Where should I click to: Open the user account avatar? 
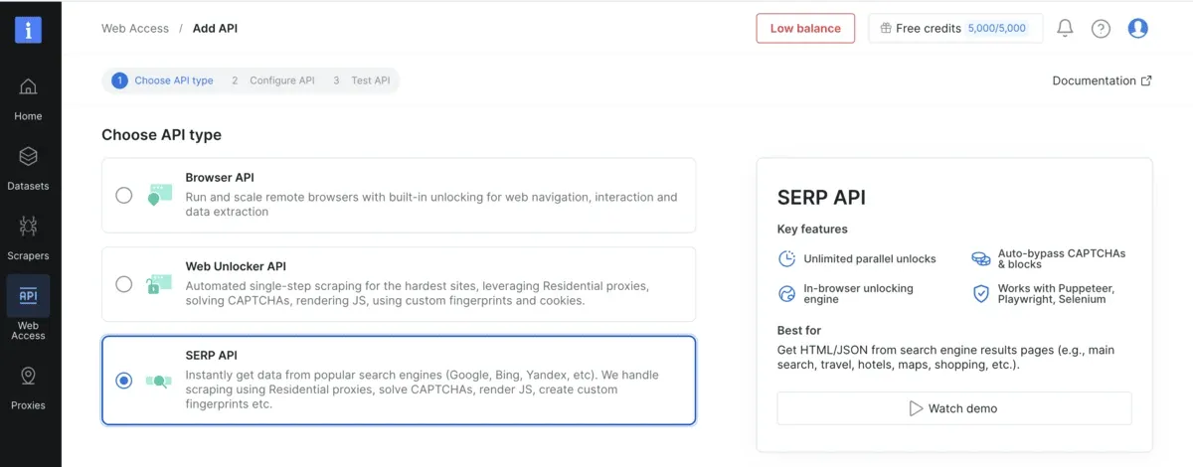tap(1138, 28)
